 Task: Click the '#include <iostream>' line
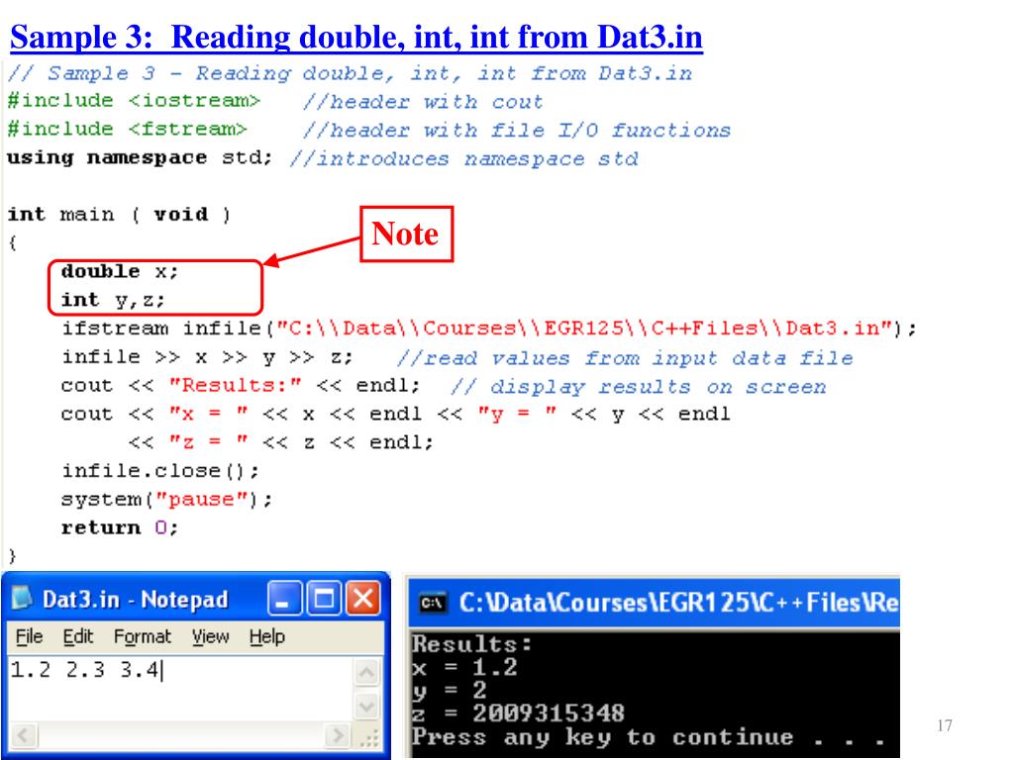coord(134,101)
